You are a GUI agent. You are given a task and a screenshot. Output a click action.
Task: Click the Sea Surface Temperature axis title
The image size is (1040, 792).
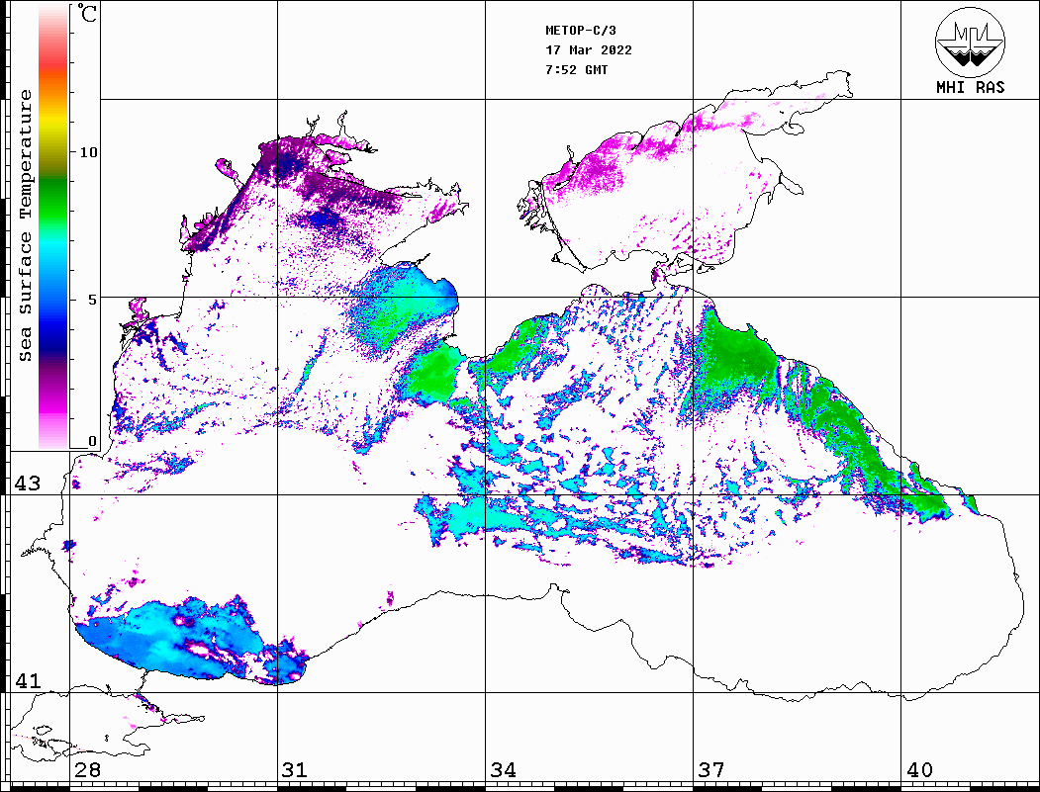point(25,225)
